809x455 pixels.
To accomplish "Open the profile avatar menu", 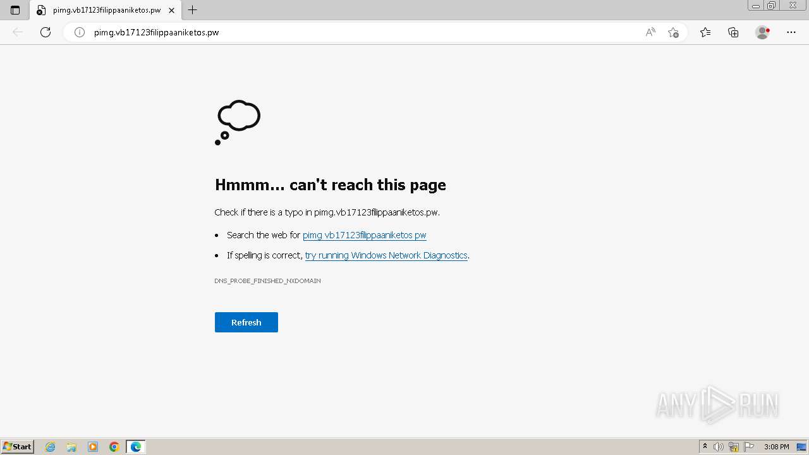I will point(763,32).
